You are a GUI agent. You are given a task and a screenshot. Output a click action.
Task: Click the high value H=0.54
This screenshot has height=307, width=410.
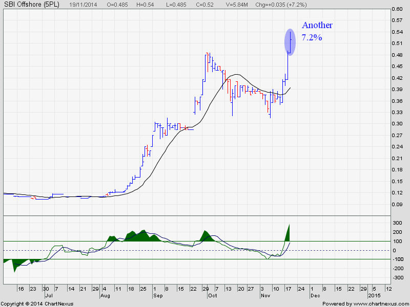(x=145, y=5)
